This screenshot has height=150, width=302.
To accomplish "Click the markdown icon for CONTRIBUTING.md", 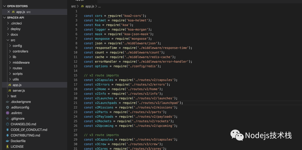I will click(8, 135).
